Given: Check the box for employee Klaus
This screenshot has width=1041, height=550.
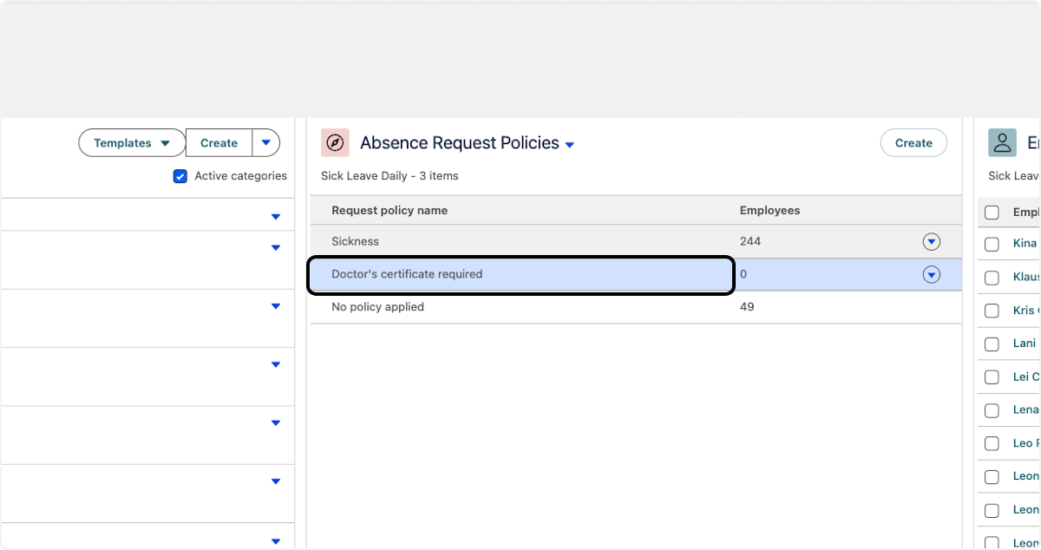Looking at the screenshot, I should [x=992, y=278].
